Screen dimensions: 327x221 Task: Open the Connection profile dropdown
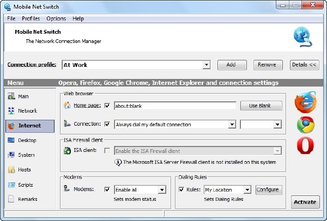[206, 65]
